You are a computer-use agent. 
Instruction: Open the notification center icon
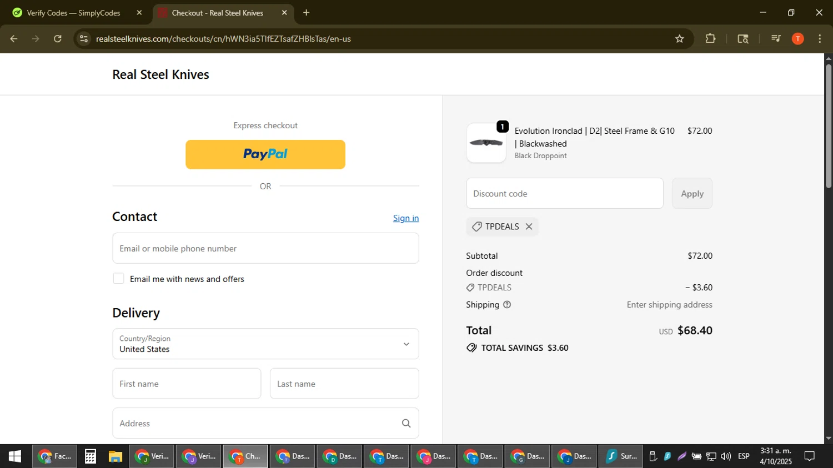(810, 456)
